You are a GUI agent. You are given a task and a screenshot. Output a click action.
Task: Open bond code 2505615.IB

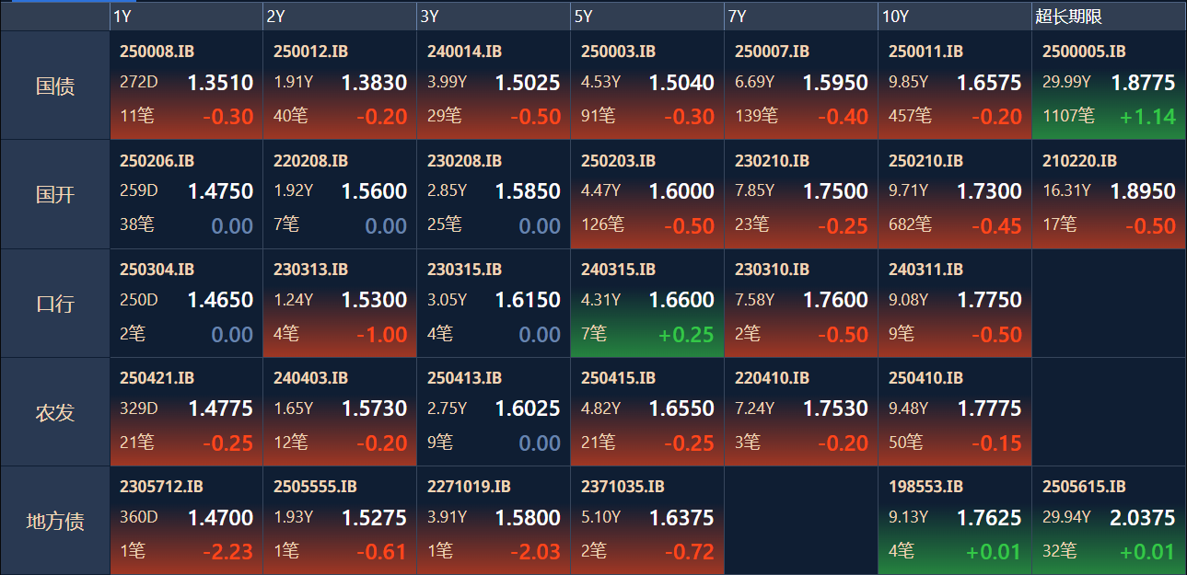pos(1084,487)
